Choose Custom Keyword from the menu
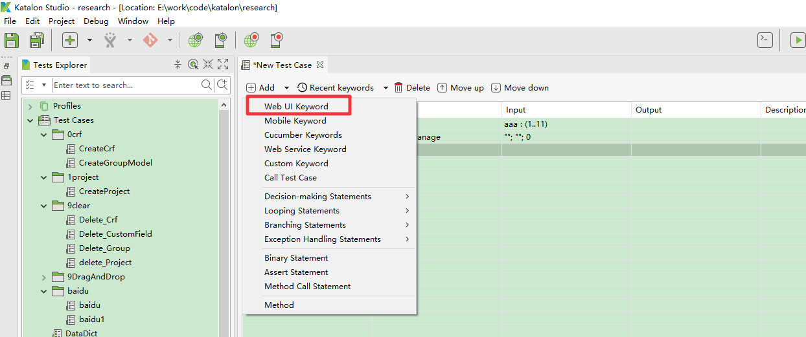Viewport: 806px width, 337px height. (296, 163)
